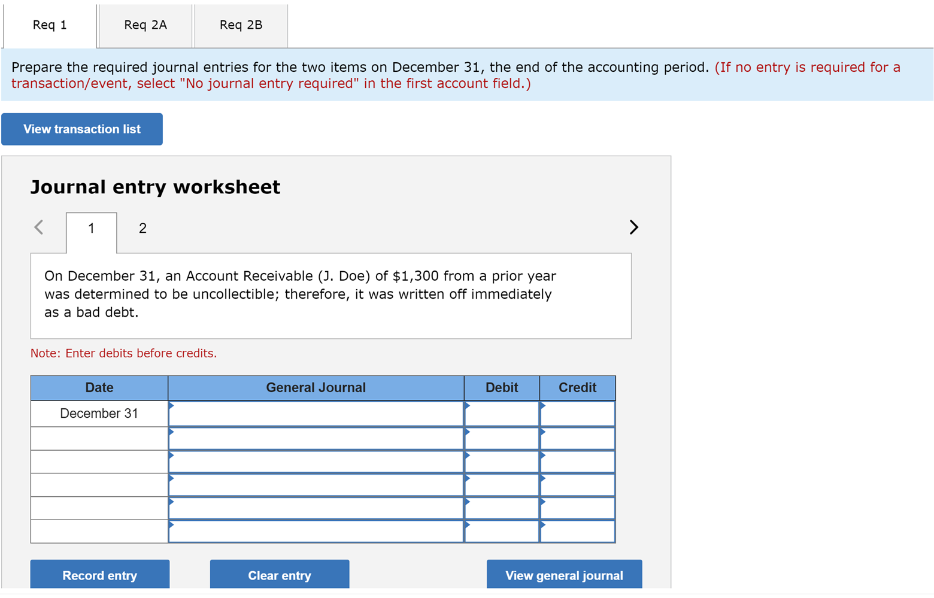934x598 pixels.
Task: Open the previous transaction arrow
Action: 38,227
